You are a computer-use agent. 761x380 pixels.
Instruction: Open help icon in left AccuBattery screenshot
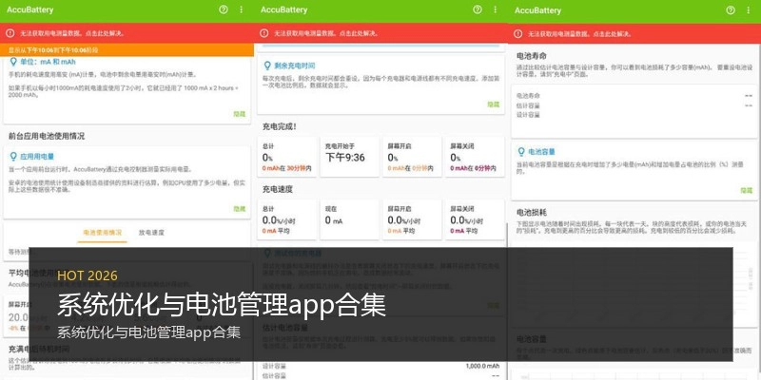[x=224, y=9]
